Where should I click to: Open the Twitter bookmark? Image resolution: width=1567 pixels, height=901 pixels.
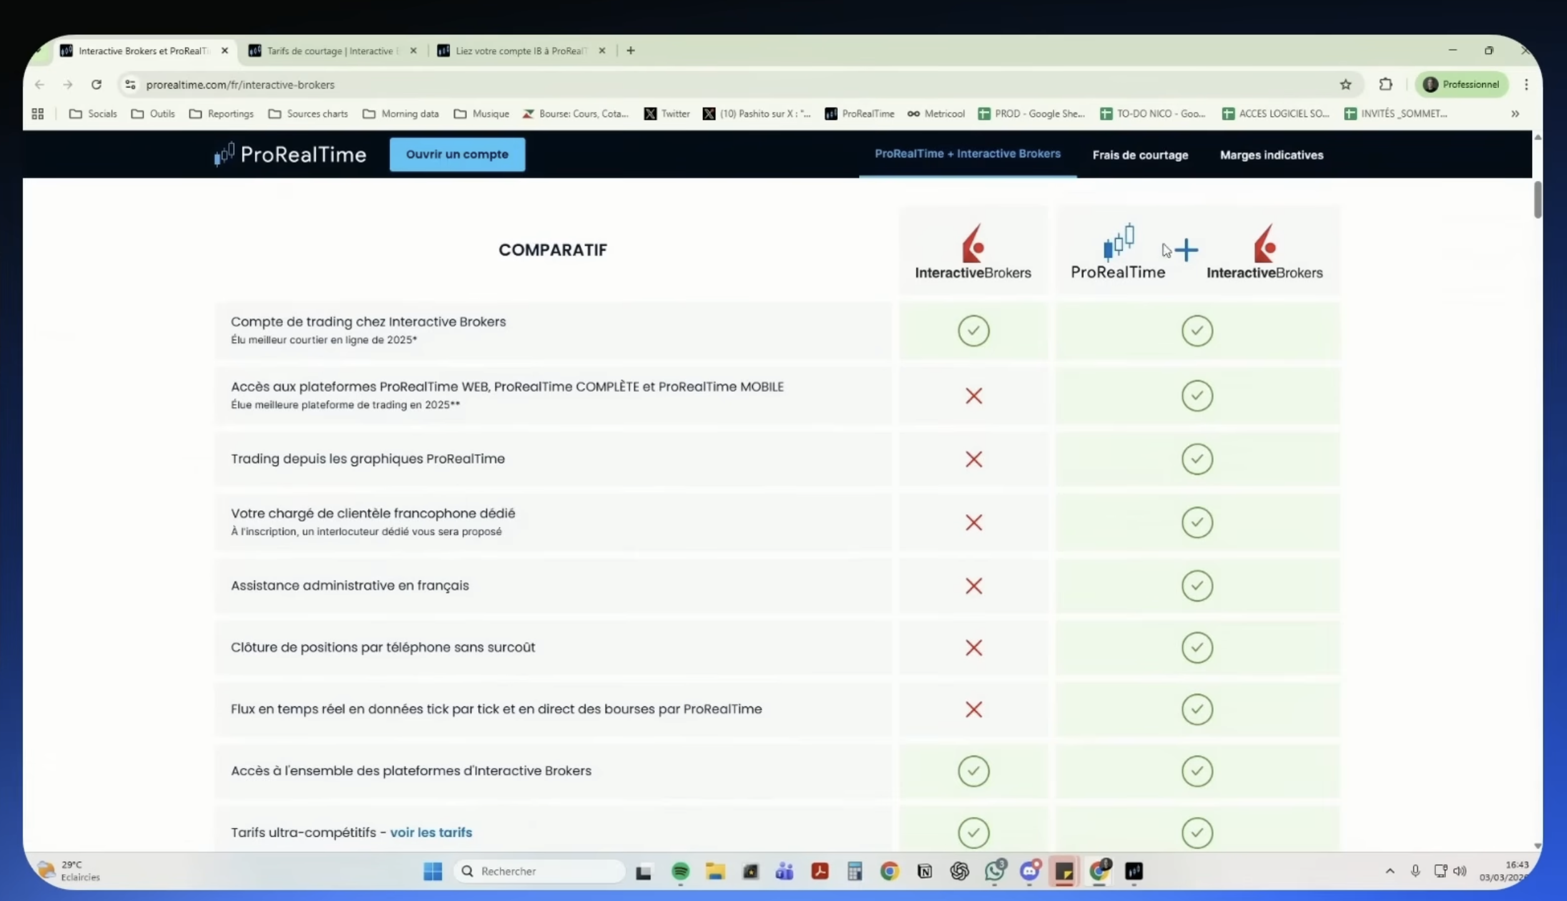pyautogui.click(x=667, y=114)
